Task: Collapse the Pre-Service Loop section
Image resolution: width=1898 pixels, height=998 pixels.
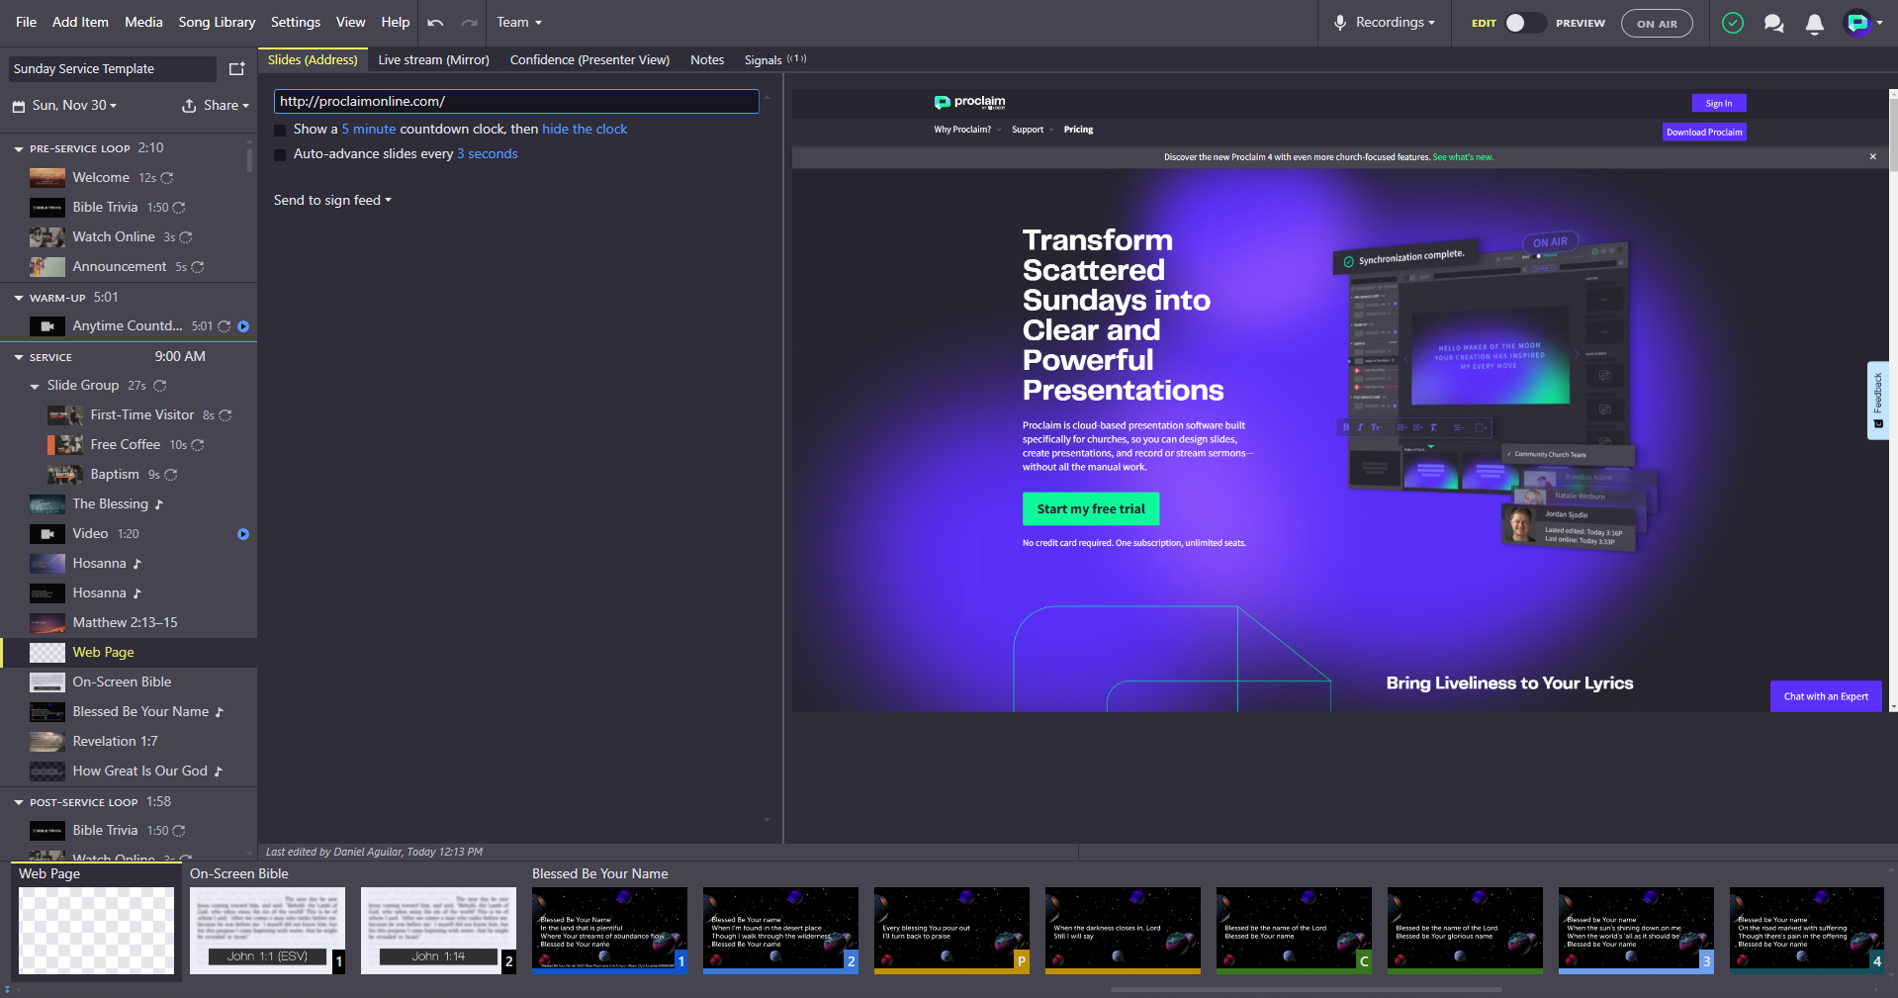Action: click(19, 149)
